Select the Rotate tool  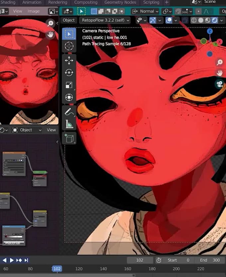tap(69, 73)
